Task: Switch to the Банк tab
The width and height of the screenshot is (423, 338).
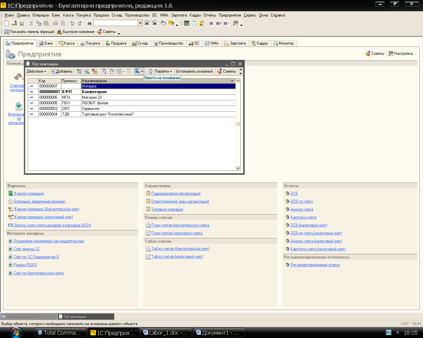Action: coord(46,43)
